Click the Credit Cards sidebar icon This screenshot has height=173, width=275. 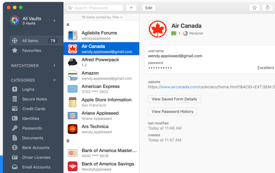(15, 109)
